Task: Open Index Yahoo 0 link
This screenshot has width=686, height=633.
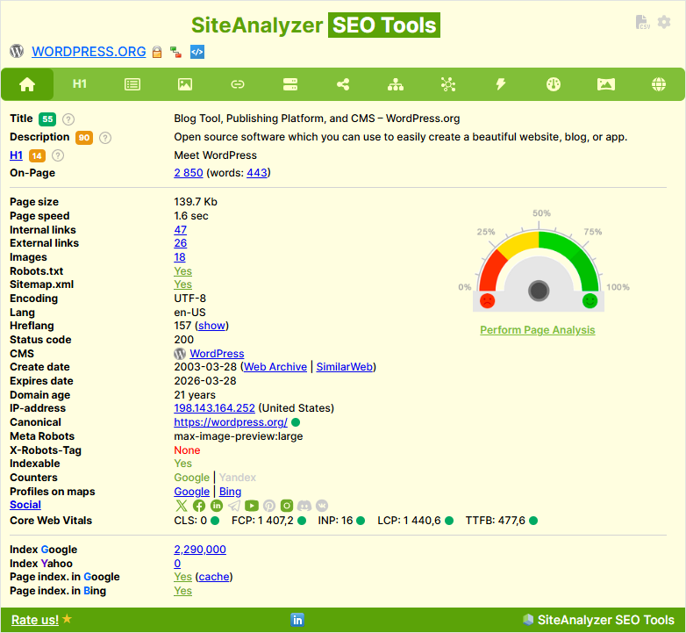Action: pyautogui.click(x=177, y=564)
